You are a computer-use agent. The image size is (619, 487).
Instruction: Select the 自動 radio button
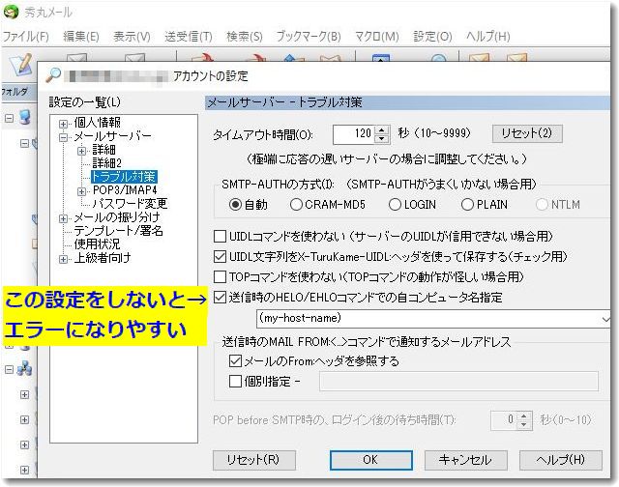236,204
